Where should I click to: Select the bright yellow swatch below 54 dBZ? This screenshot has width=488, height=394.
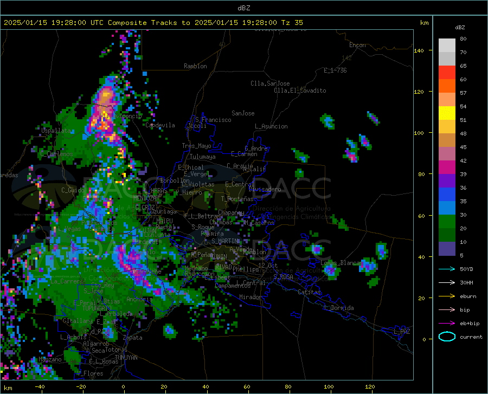click(447, 113)
